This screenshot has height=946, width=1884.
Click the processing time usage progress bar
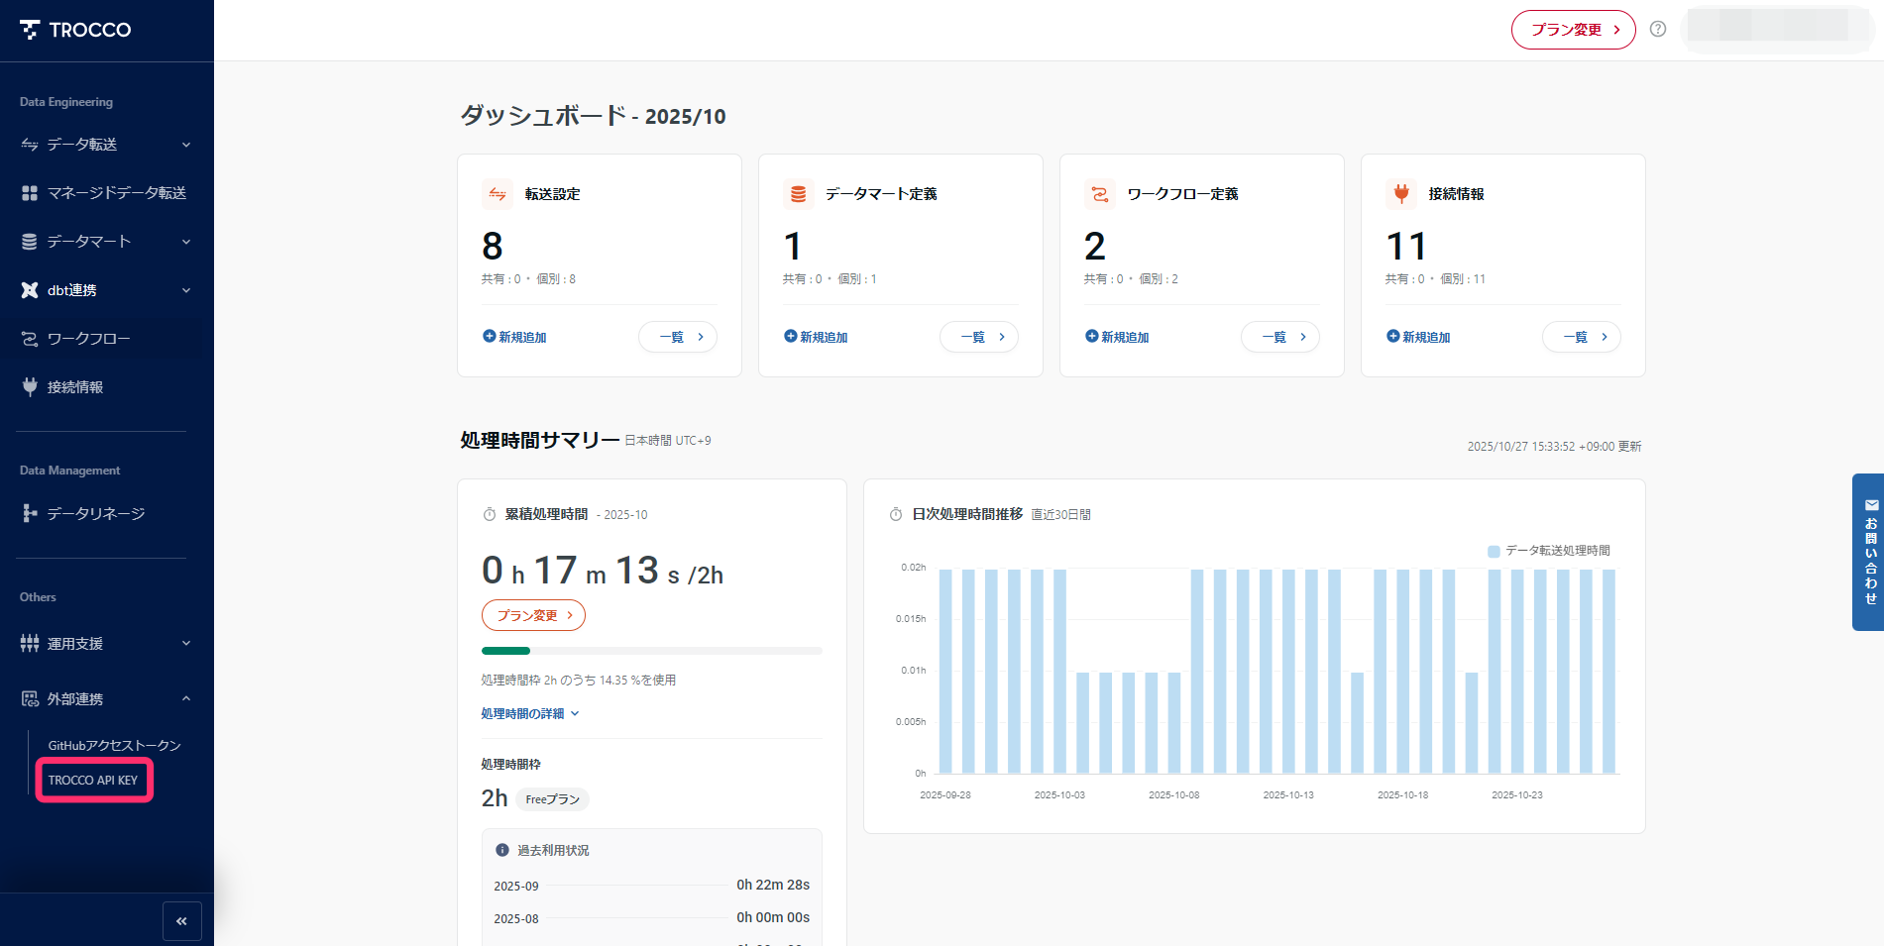651,651
